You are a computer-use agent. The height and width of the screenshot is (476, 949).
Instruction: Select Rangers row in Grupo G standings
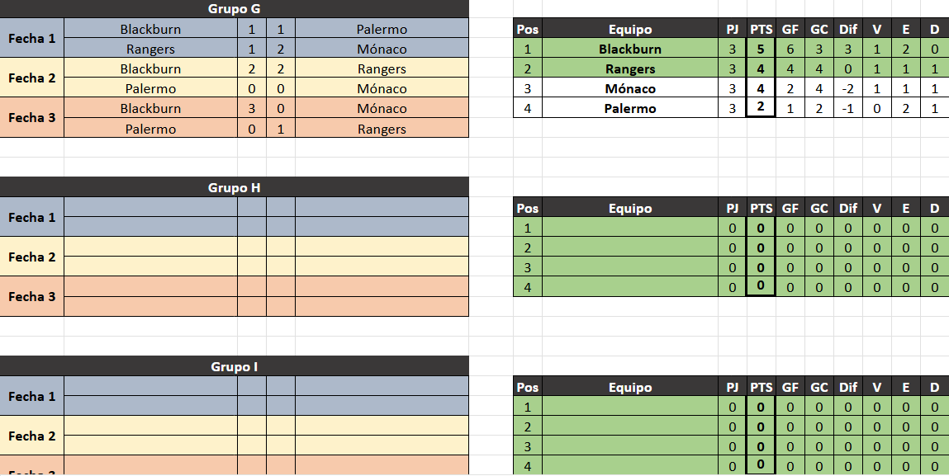tap(629, 68)
